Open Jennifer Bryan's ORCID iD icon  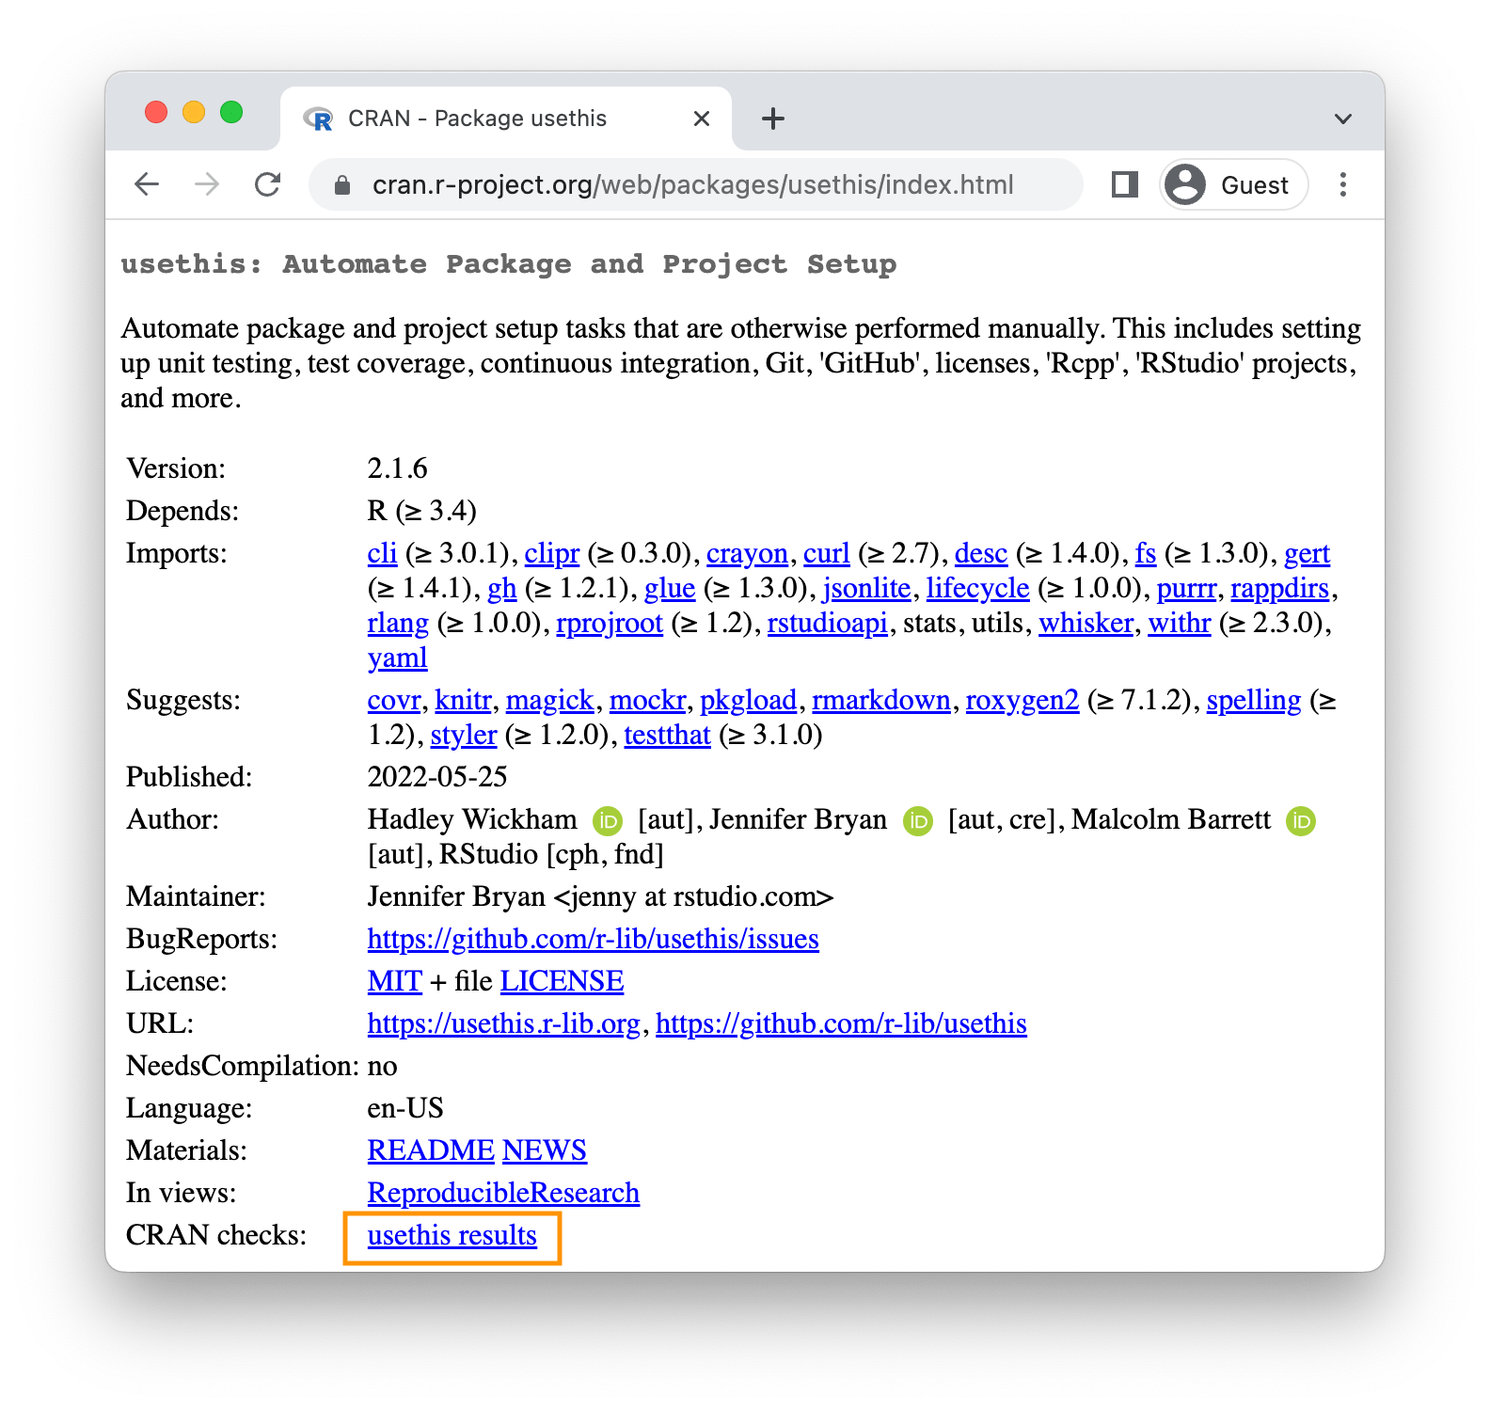click(x=917, y=821)
